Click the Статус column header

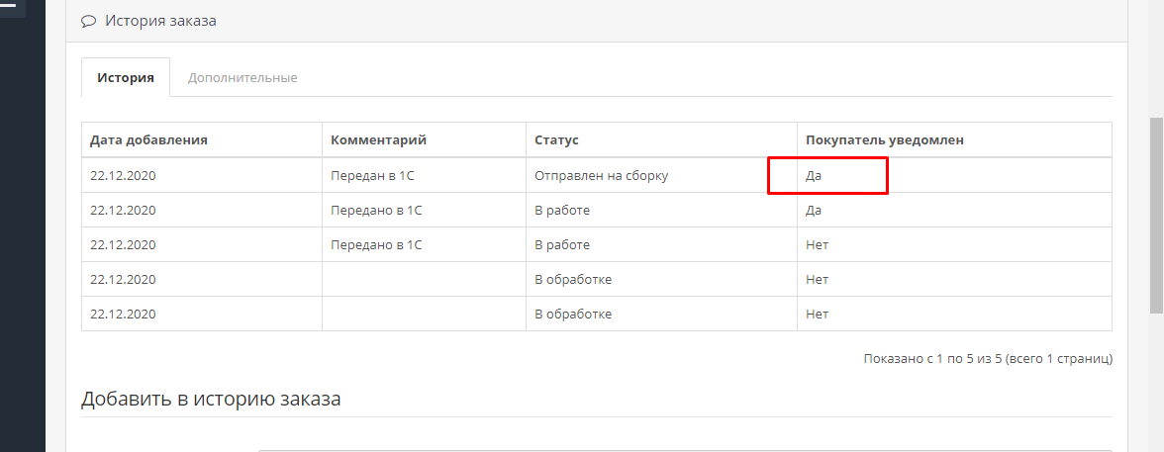[x=556, y=139]
